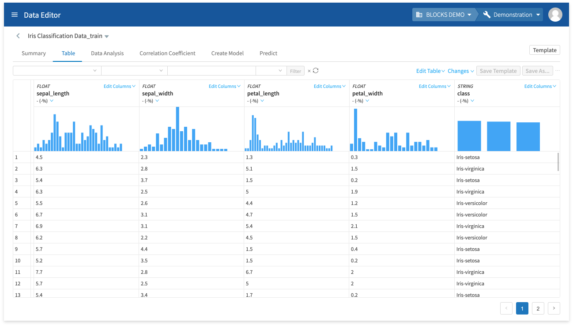This screenshot has width=573, height=326.
Task: Click row number 10
Action: pos(18,261)
